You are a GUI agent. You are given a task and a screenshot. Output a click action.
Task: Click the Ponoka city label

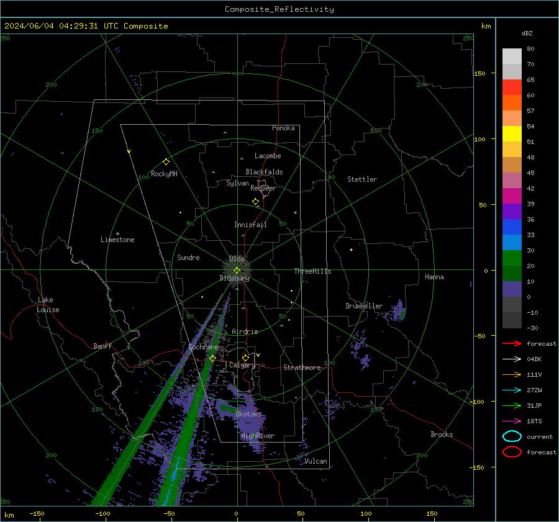coord(283,128)
